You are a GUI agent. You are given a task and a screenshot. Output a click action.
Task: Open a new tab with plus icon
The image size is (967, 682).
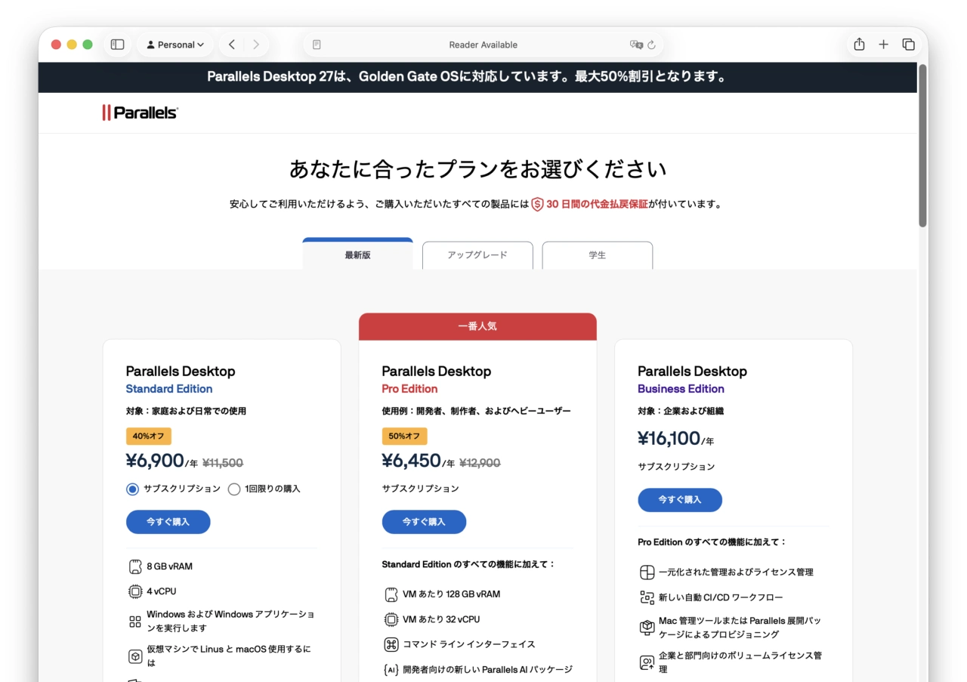pyautogui.click(x=883, y=45)
